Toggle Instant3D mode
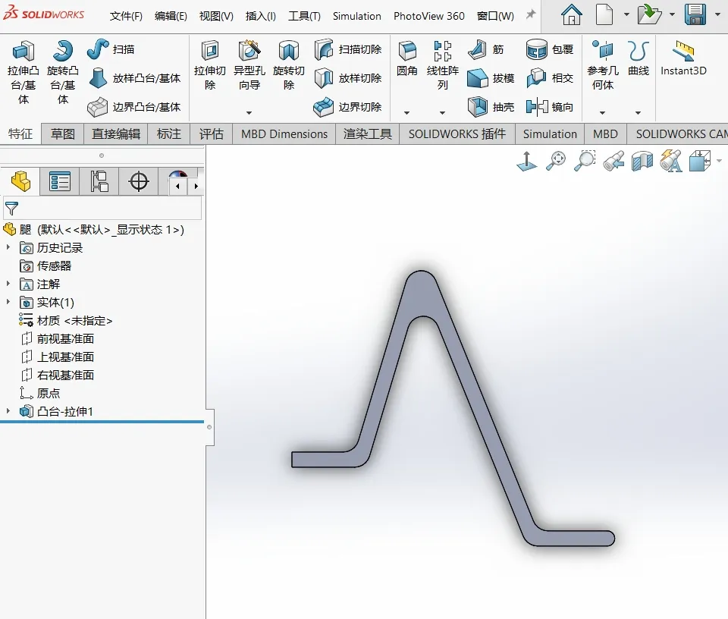Screen dimensions: 728x619 point(683,58)
